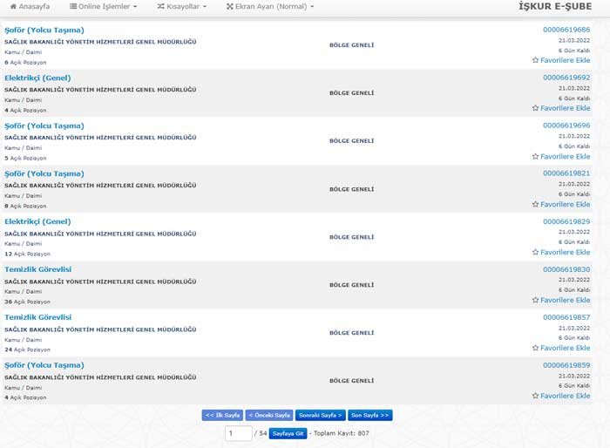Click the Önceki Sayfa button

tap(269, 416)
